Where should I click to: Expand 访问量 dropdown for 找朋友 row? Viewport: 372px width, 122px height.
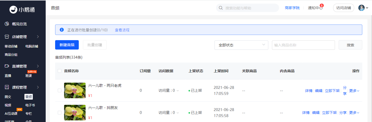pyautogui.click(x=178, y=113)
